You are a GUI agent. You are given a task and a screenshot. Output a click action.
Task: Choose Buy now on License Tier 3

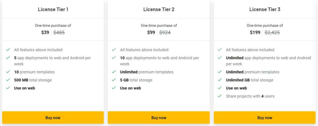265,118
